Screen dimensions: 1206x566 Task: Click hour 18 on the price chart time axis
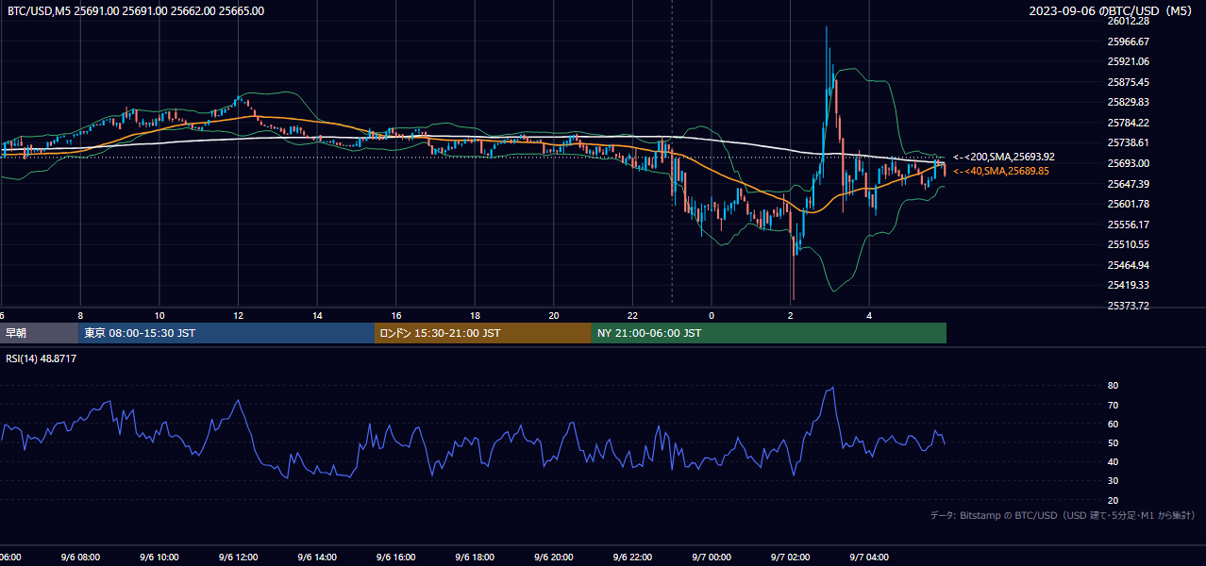tap(476, 315)
